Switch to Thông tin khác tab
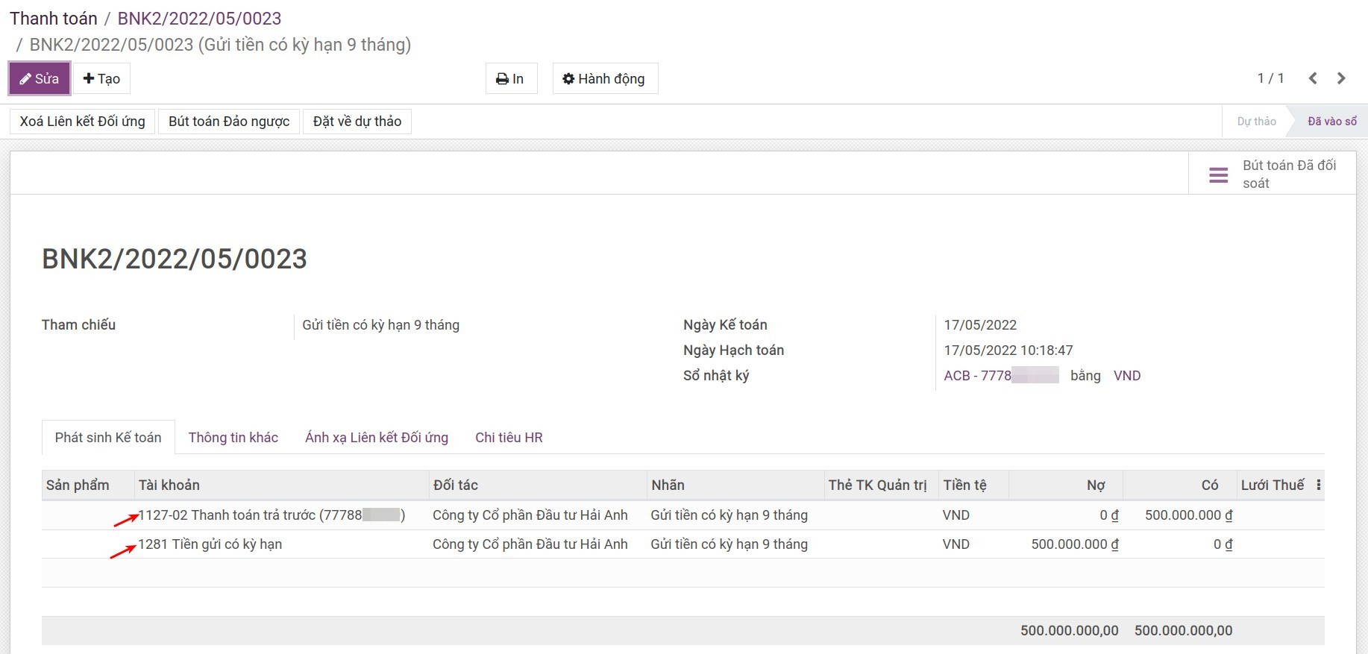Viewport: 1368px width, 654px height. coord(233,438)
